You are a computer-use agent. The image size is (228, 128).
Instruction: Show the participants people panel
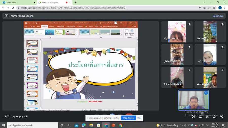200,117
